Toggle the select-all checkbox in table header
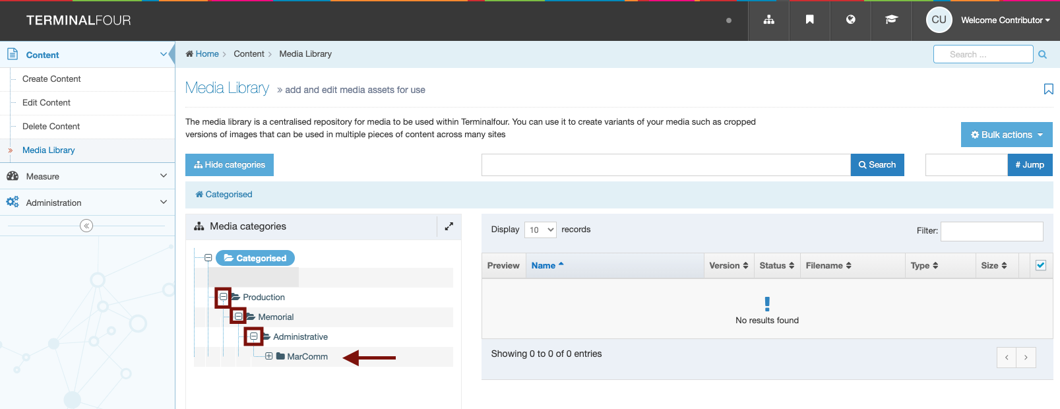1060x409 pixels. click(1041, 265)
